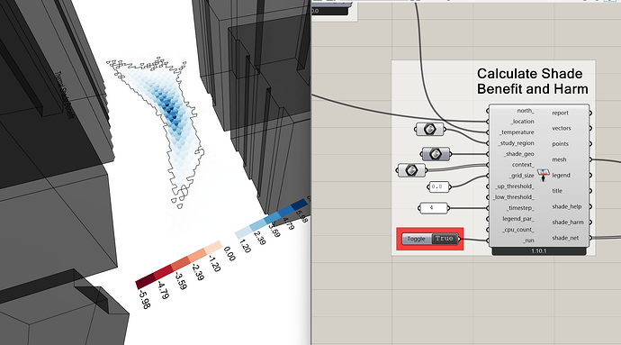The height and width of the screenshot is (345, 621).
Task: Click the legend value 0.00
Action: tap(229, 253)
